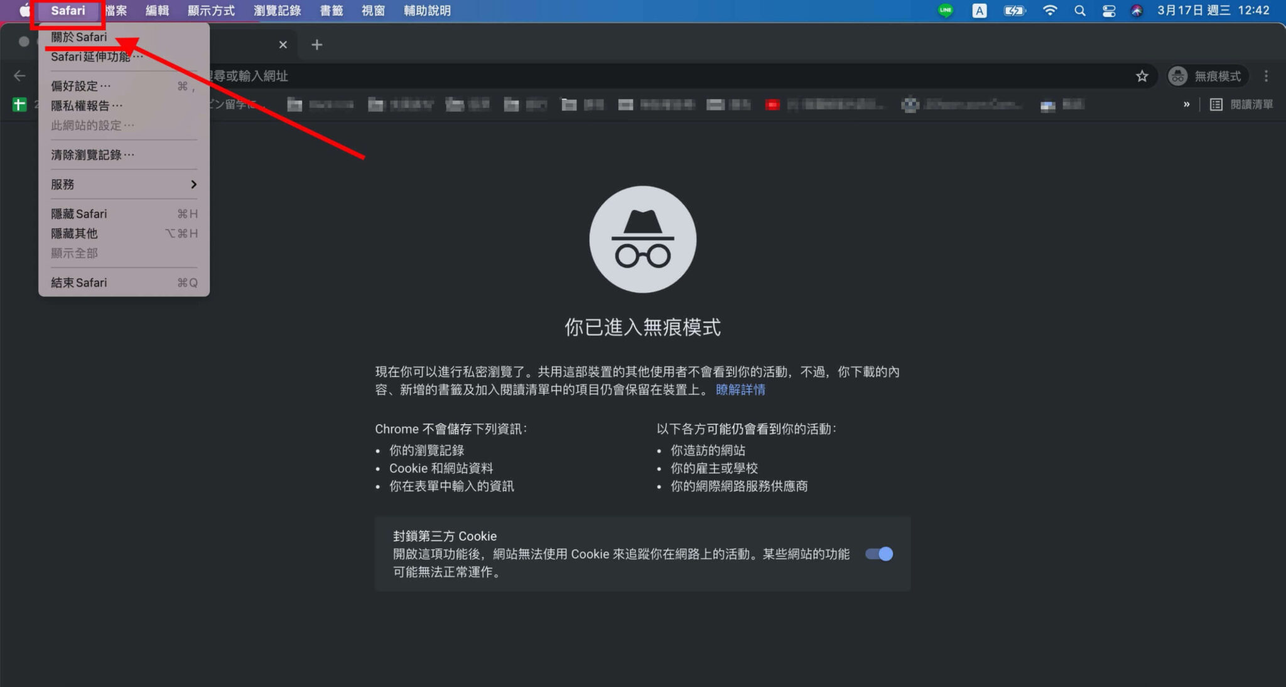Open the Wi-Fi status menu
Screen dimensions: 1286x687
[x=1049, y=11]
